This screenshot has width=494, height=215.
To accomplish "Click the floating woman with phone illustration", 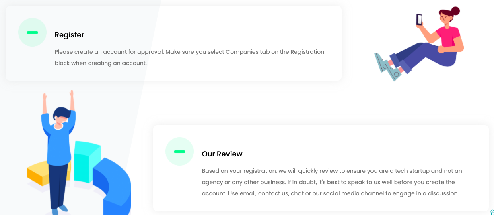I will [422, 44].
